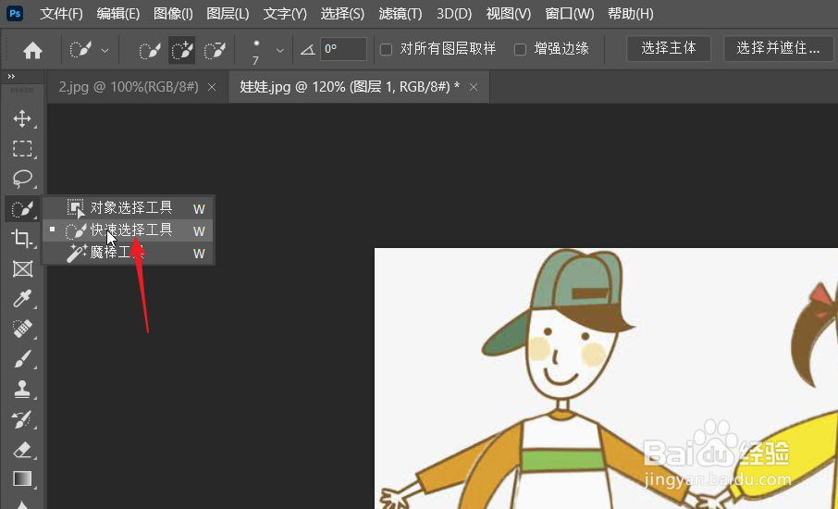Open the 文字(Y) menu
The image size is (838, 509).
[x=285, y=13]
